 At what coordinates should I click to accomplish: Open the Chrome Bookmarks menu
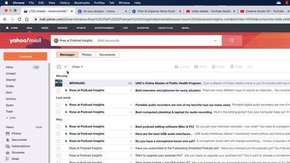(x=82, y=3)
